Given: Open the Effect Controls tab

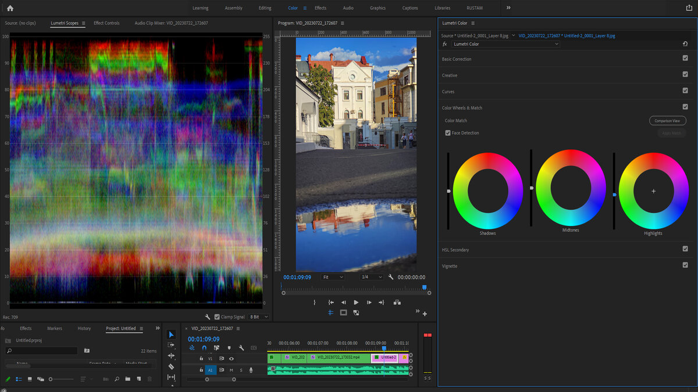Looking at the screenshot, I should (106, 23).
